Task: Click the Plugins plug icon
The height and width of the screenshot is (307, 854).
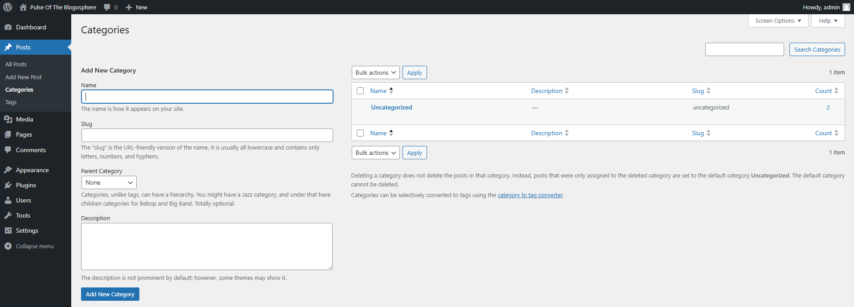Action: point(8,185)
